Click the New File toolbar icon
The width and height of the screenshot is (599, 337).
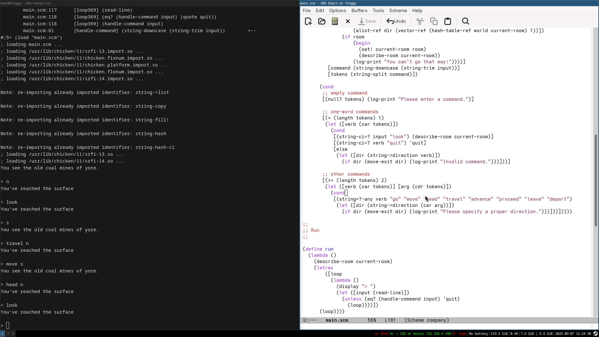coord(308,21)
